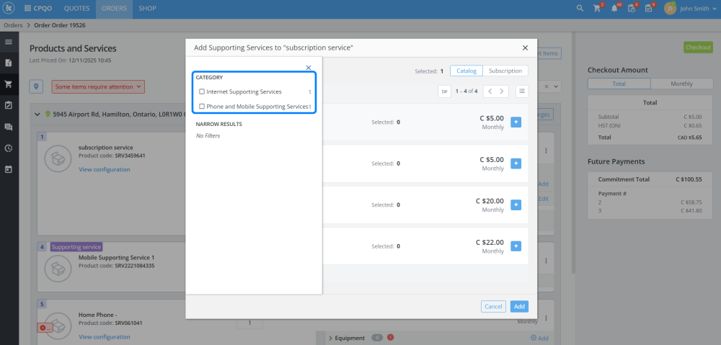Add the C $20.00 monthly service
This screenshot has height=345, width=721.
coord(516,205)
